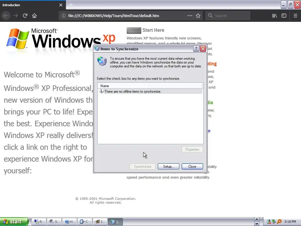Click the Name column header
The image size is (301, 226).
click(x=150, y=86)
